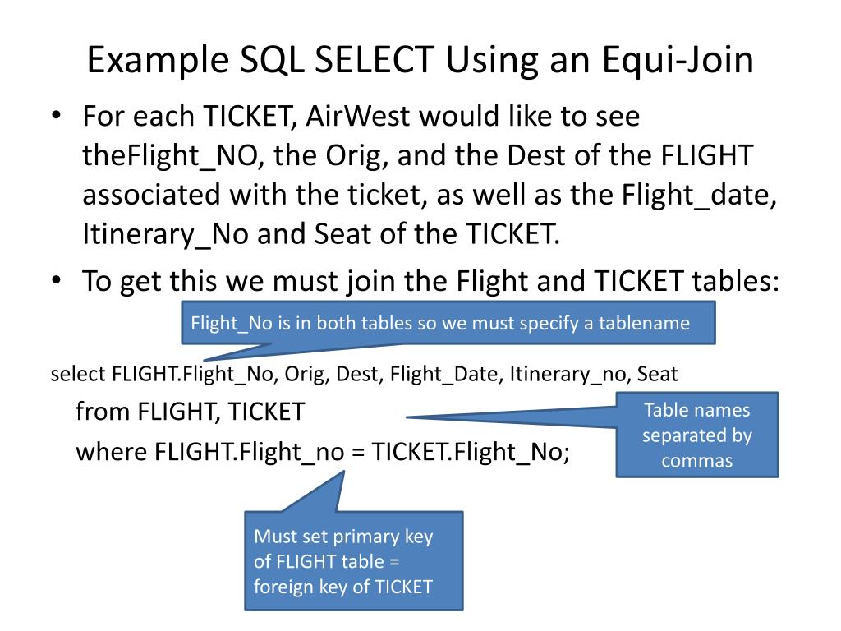Click the first bullet point marker
The image size is (841, 631).
pos(57,116)
